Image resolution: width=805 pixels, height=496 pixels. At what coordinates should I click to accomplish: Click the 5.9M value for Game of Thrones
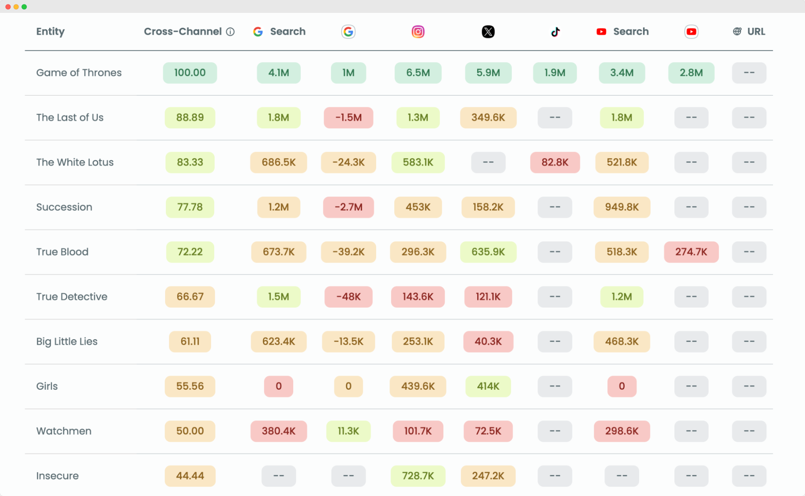pyautogui.click(x=488, y=73)
